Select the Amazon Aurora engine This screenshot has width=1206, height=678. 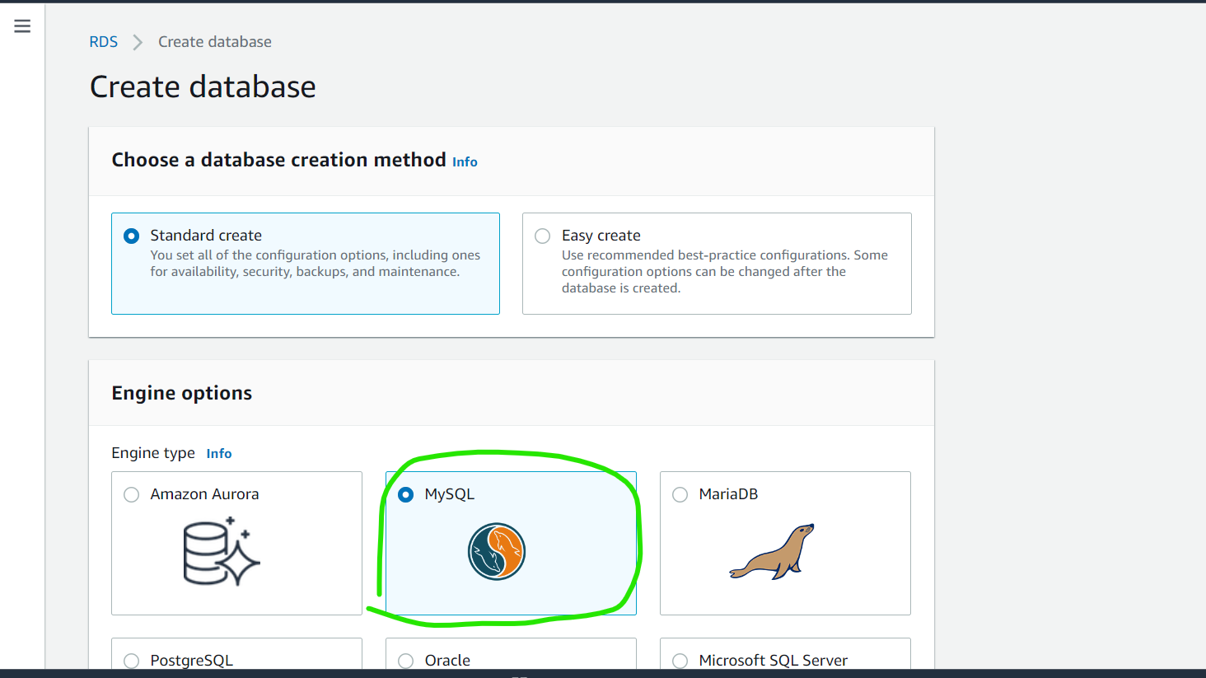coord(131,494)
